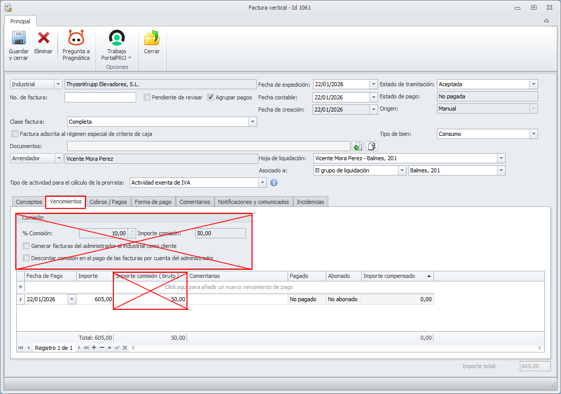Click the Eliminar red X icon
The height and width of the screenshot is (394, 561).
click(44, 38)
